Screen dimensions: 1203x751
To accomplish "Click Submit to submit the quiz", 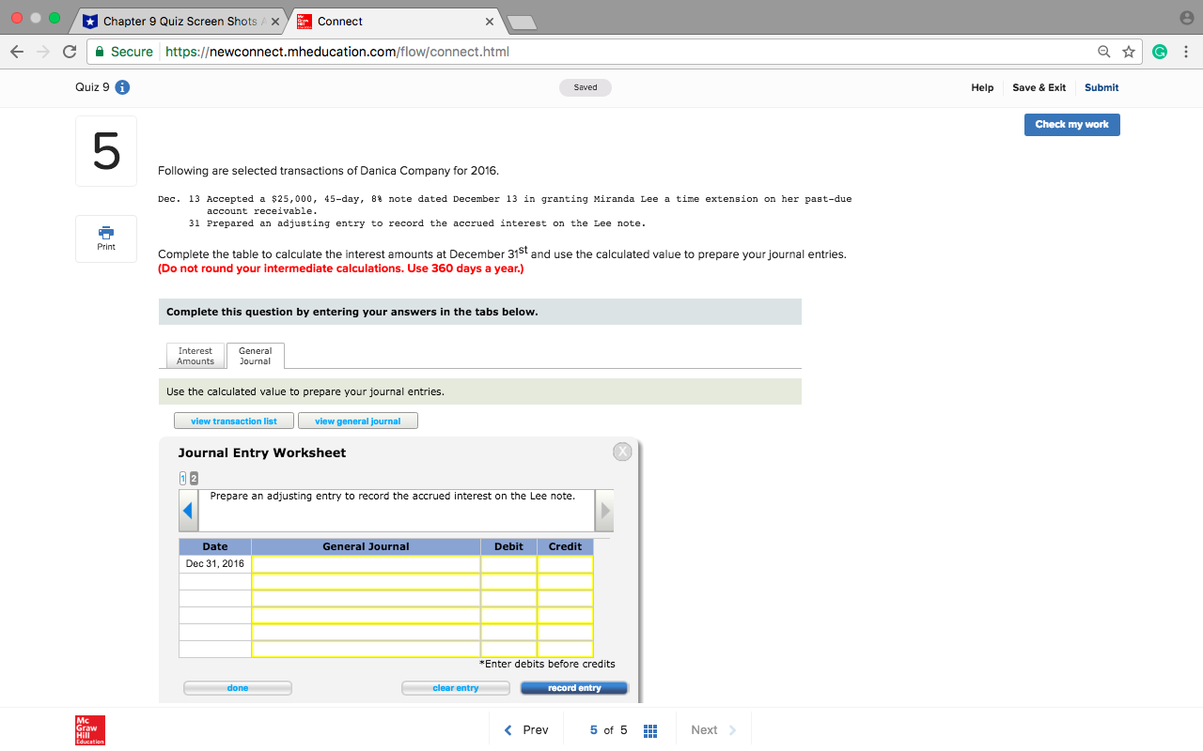I will 1101,86.
